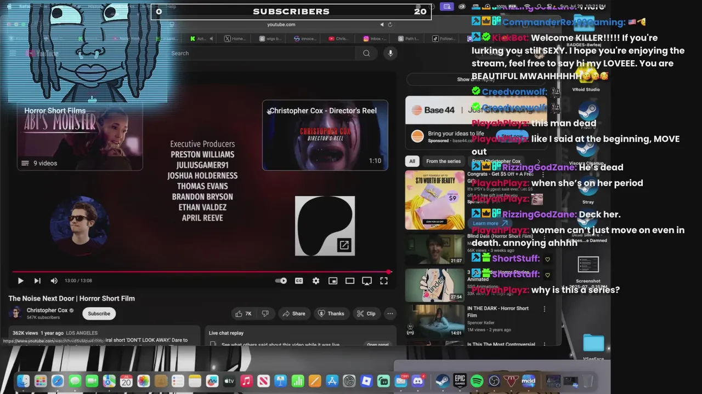The width and height of the screenshot is (702, 394).
Task: Seek on the red video progress bar
Action: pos(201,271)
